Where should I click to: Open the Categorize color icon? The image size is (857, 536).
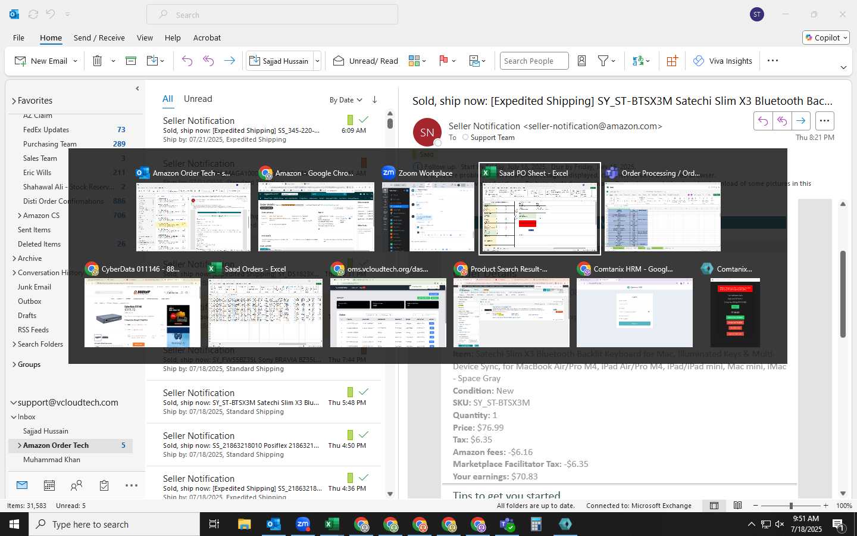coord(414,61)
